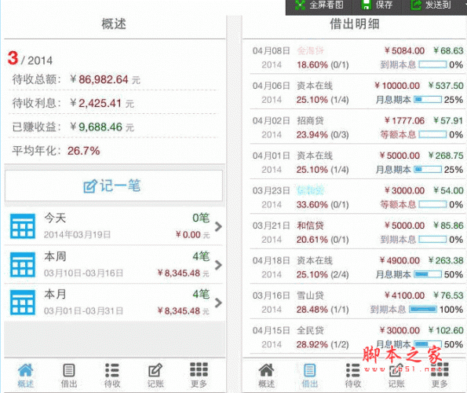467x393 pixels.
Task: Open 记账 tab in left screen bottom bar
Action: tap(155, 376)
